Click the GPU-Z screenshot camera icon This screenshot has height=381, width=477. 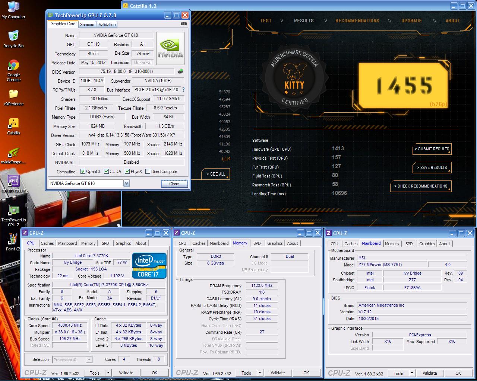pyautogui.click(x=183, y=24)
